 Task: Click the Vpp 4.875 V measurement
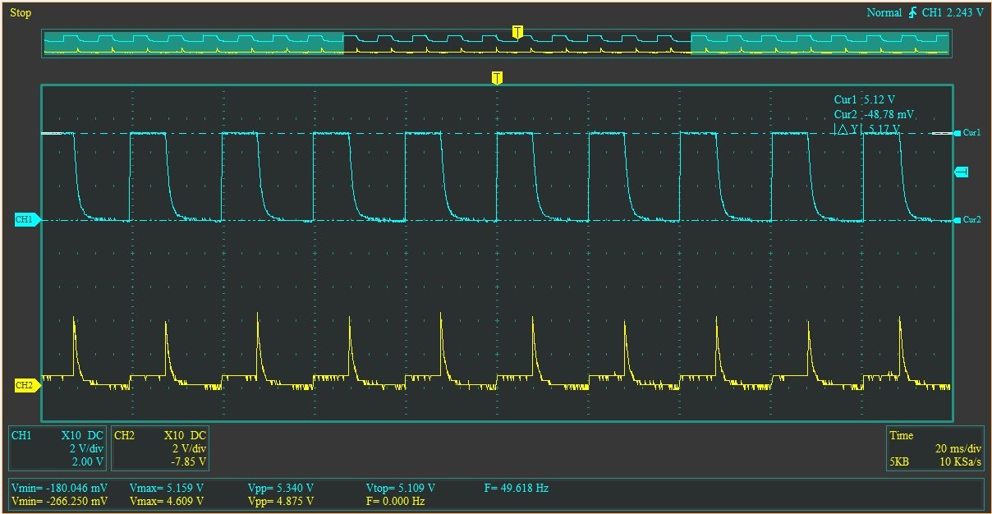coord(281,501)
